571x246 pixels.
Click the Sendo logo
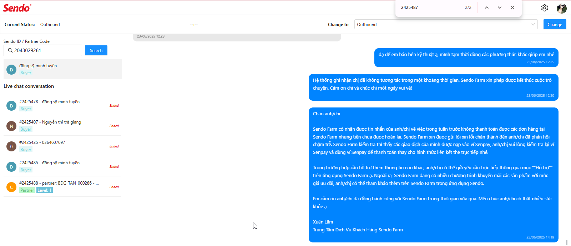pyautogui.click(x=17, y=8)
